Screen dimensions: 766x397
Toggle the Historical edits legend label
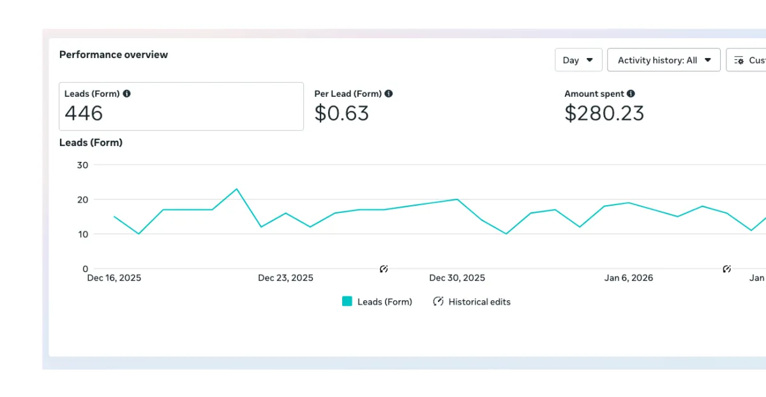(x=479, y=302)
